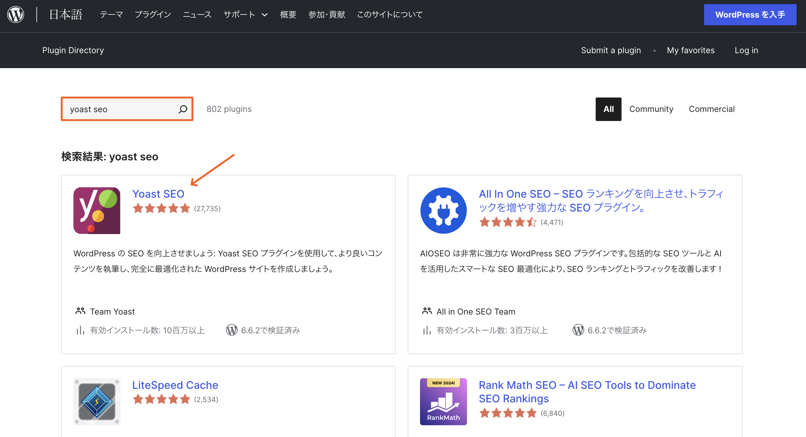Open My favorites link
806x437 pixels.
(x=691, y=50)
